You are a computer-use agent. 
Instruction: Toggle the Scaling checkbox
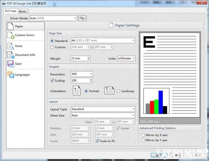coord(52,80)
